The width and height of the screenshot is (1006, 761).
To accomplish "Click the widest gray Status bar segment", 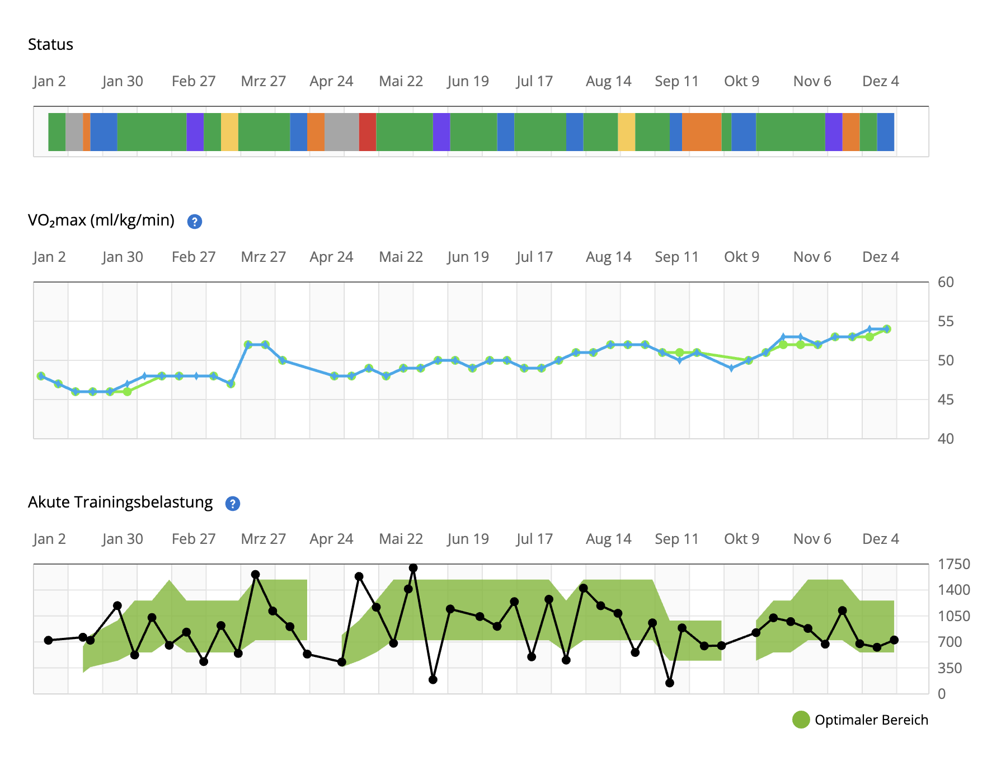I will (x=341, y=132).
